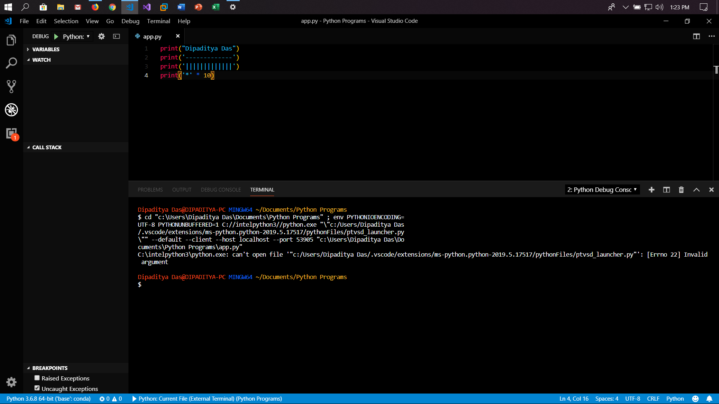
Task: Open the Explorer sidebar
Action: [11, 40]
